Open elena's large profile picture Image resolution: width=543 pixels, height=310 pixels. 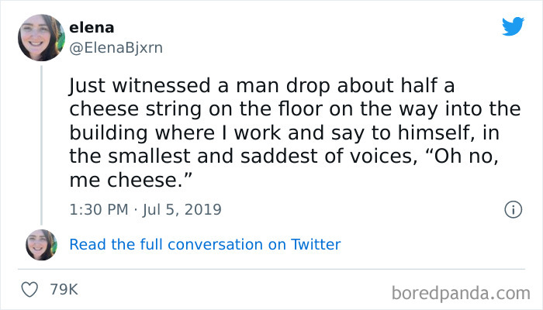(x=41, y=37)
